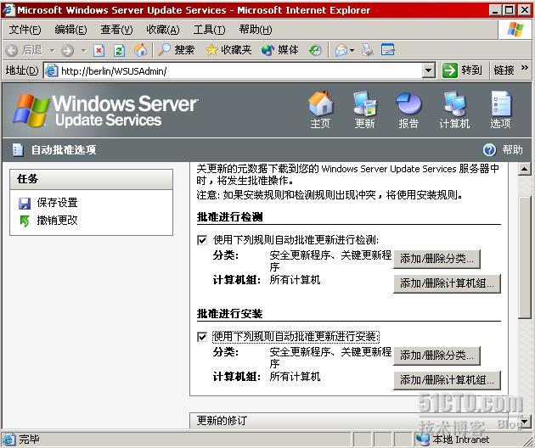The image size is (535, 448).
Task: Click 添加/删除分类 button under installation
Action: point(436,356)
